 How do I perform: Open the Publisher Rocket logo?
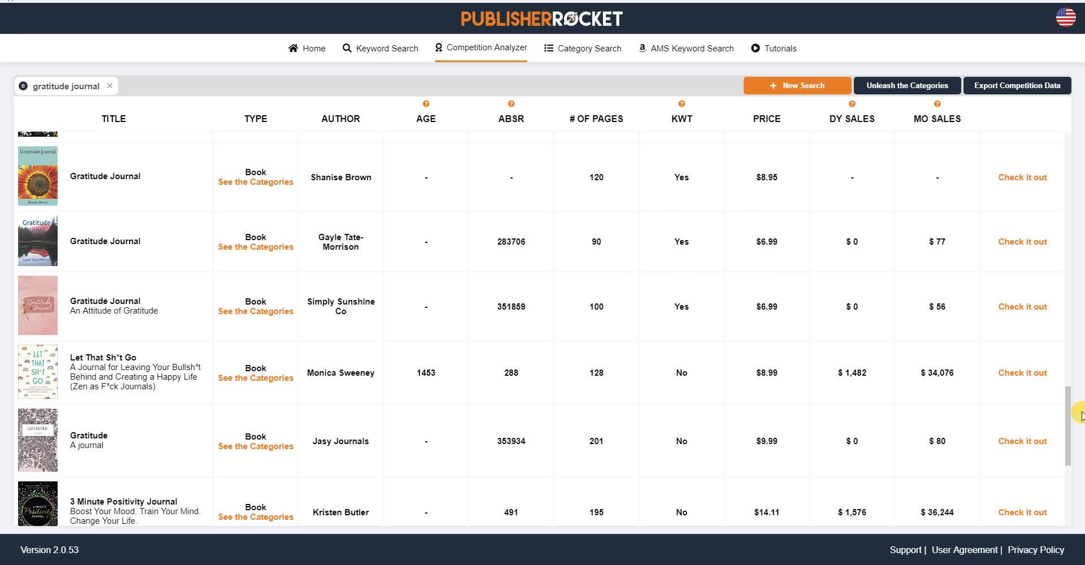click(541, 19)
